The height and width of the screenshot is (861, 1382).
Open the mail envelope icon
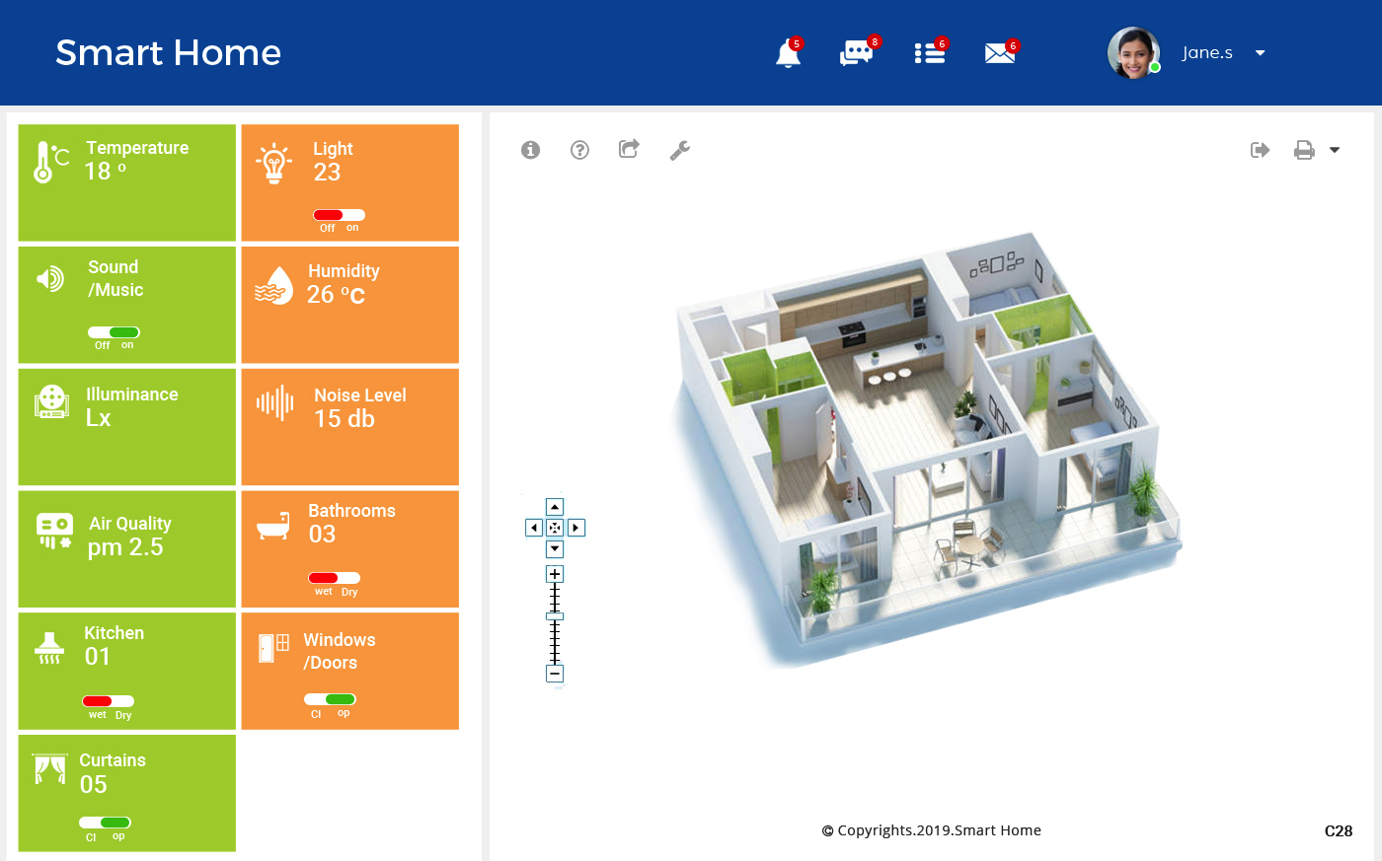pyautogui.click(x=1000, y=54)
